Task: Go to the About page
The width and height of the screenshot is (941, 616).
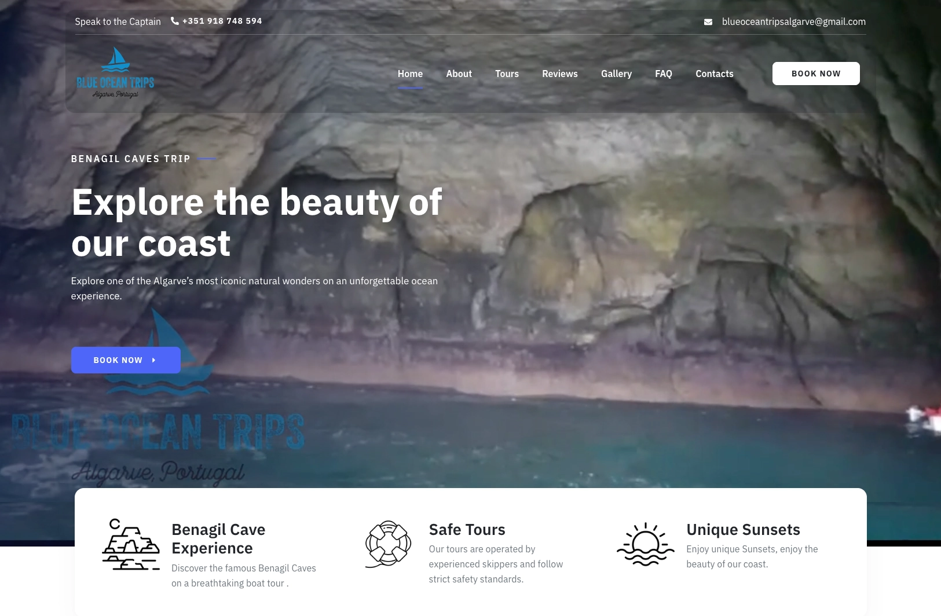Action: [459, 74]
